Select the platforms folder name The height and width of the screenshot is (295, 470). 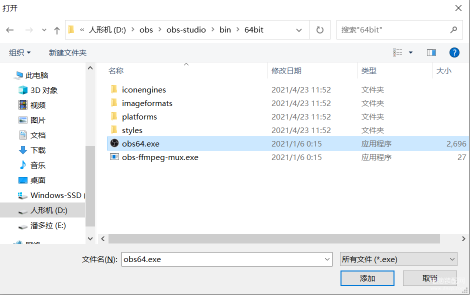[139, 116]
